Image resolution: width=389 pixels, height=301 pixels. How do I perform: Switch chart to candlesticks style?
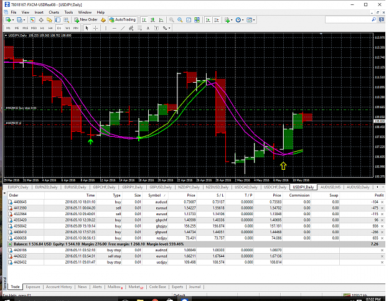[x=152, y=20]
